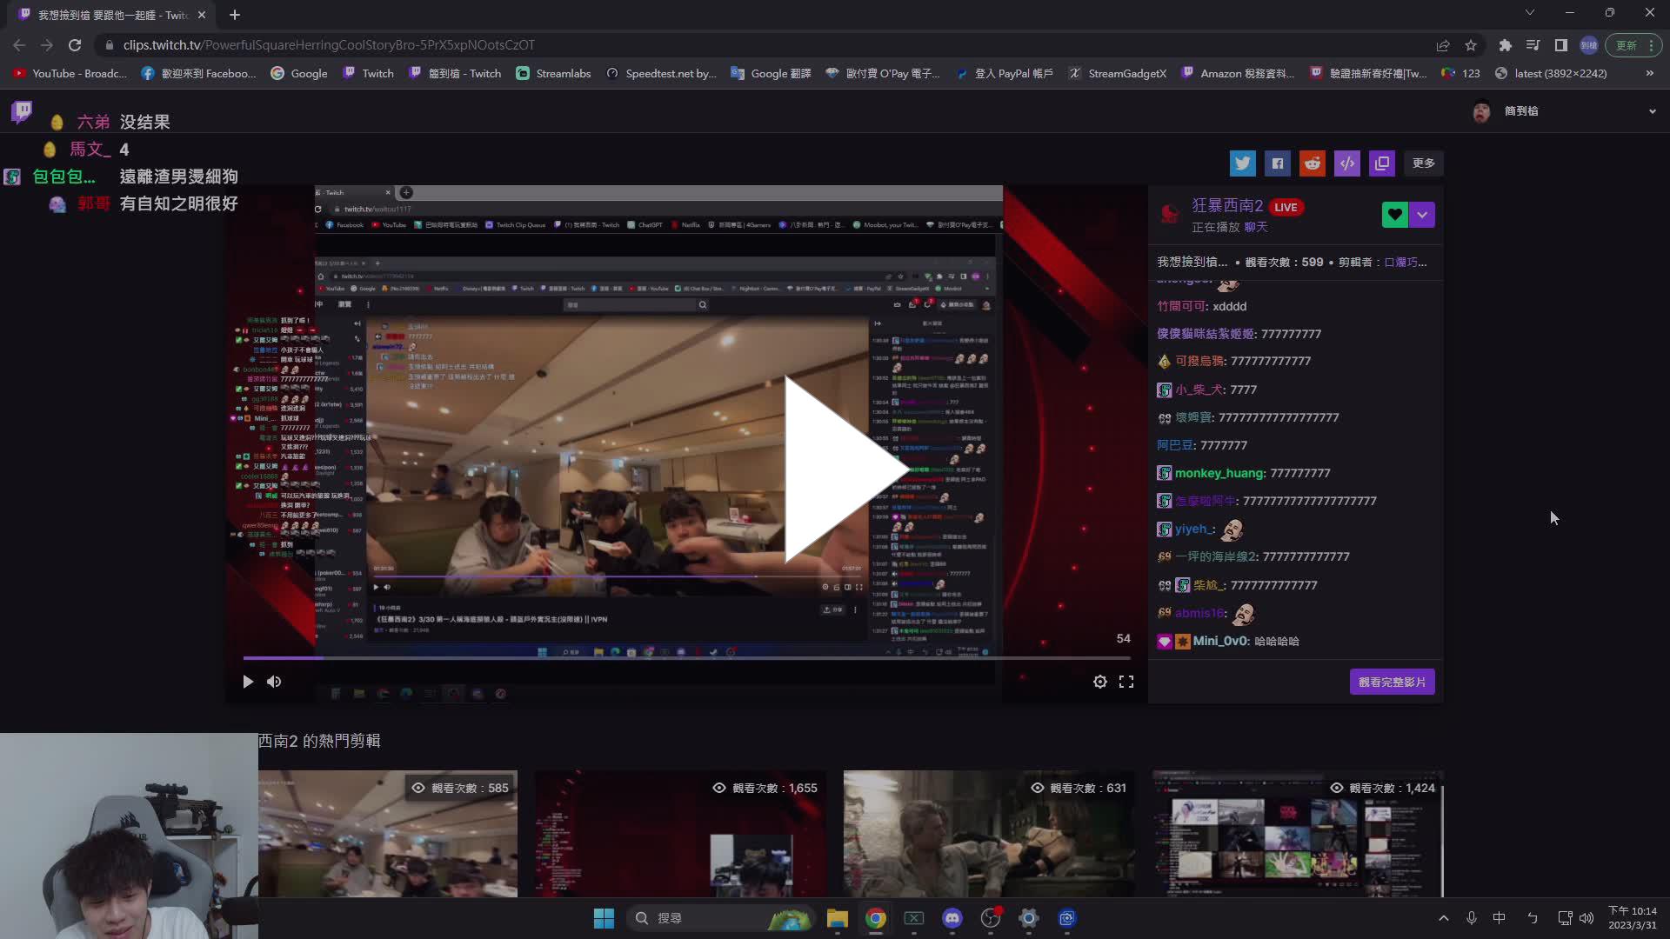1670x939 pixels.
Task: Open the 更多 share menu
Action: coord(1423,163)
